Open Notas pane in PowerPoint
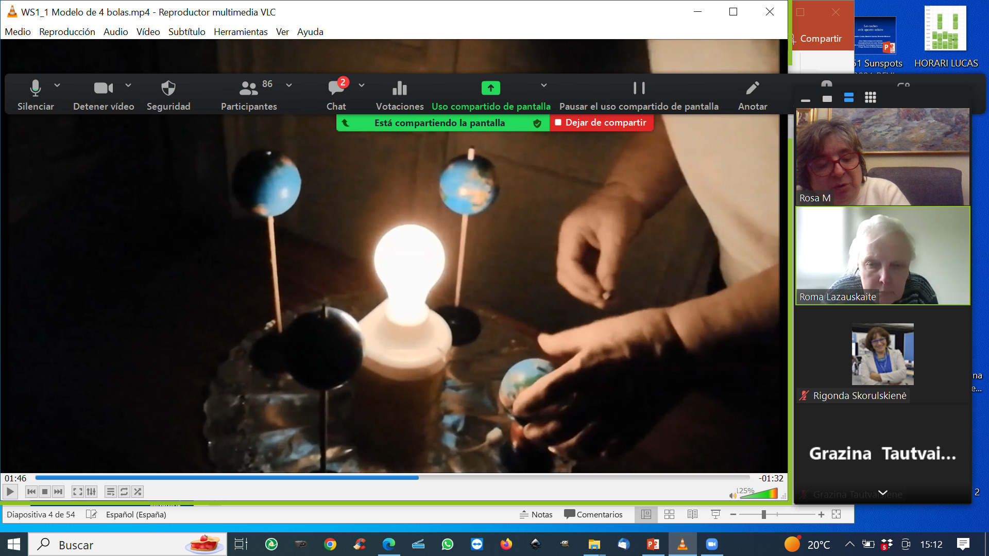Image resolution: width=989 pixels, height=556 pixels. tap(536, 514)
